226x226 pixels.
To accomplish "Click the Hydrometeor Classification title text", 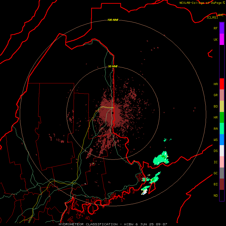I will coord(88,224).
